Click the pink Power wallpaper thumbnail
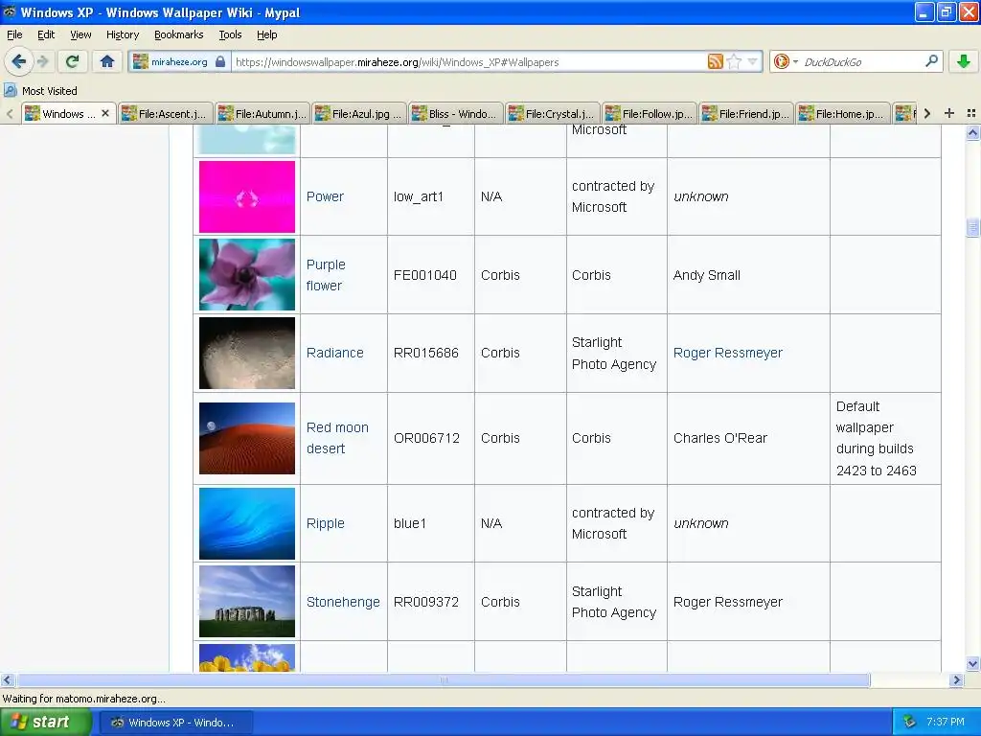The image size is (981, 736). pyautogui.click(x=246, y=196)
